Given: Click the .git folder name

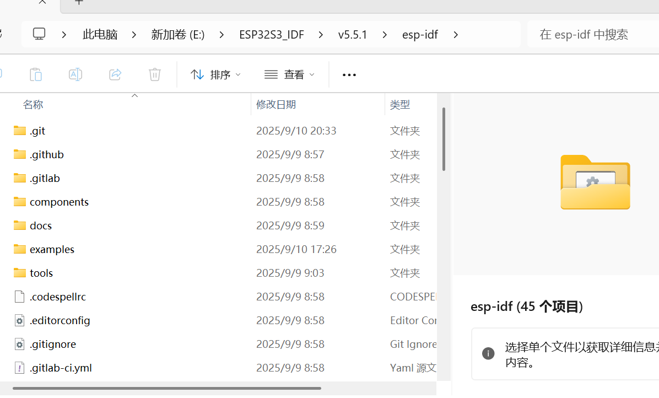Looking at the screenshot, I should click(x=37, y=131).
